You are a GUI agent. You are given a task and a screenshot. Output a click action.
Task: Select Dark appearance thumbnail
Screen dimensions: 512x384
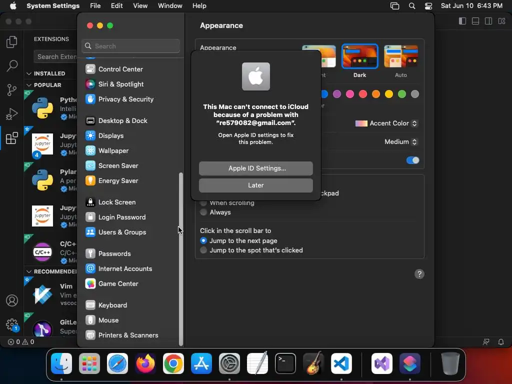point(360,56)
